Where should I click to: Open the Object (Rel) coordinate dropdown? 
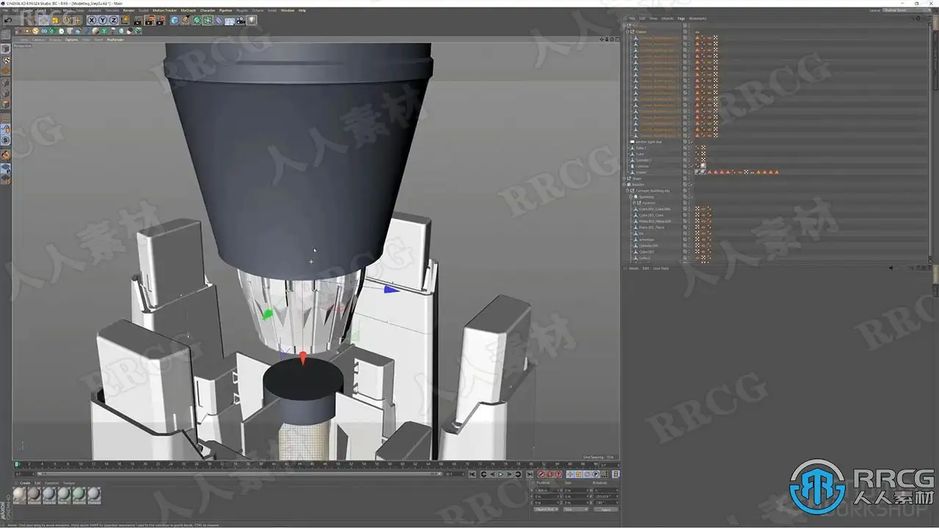(x=546, y=509)
